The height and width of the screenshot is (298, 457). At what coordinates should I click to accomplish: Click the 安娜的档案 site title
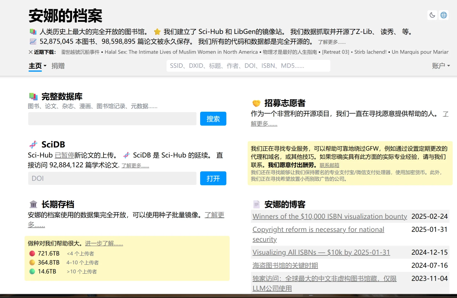click(x=66, y=15)
